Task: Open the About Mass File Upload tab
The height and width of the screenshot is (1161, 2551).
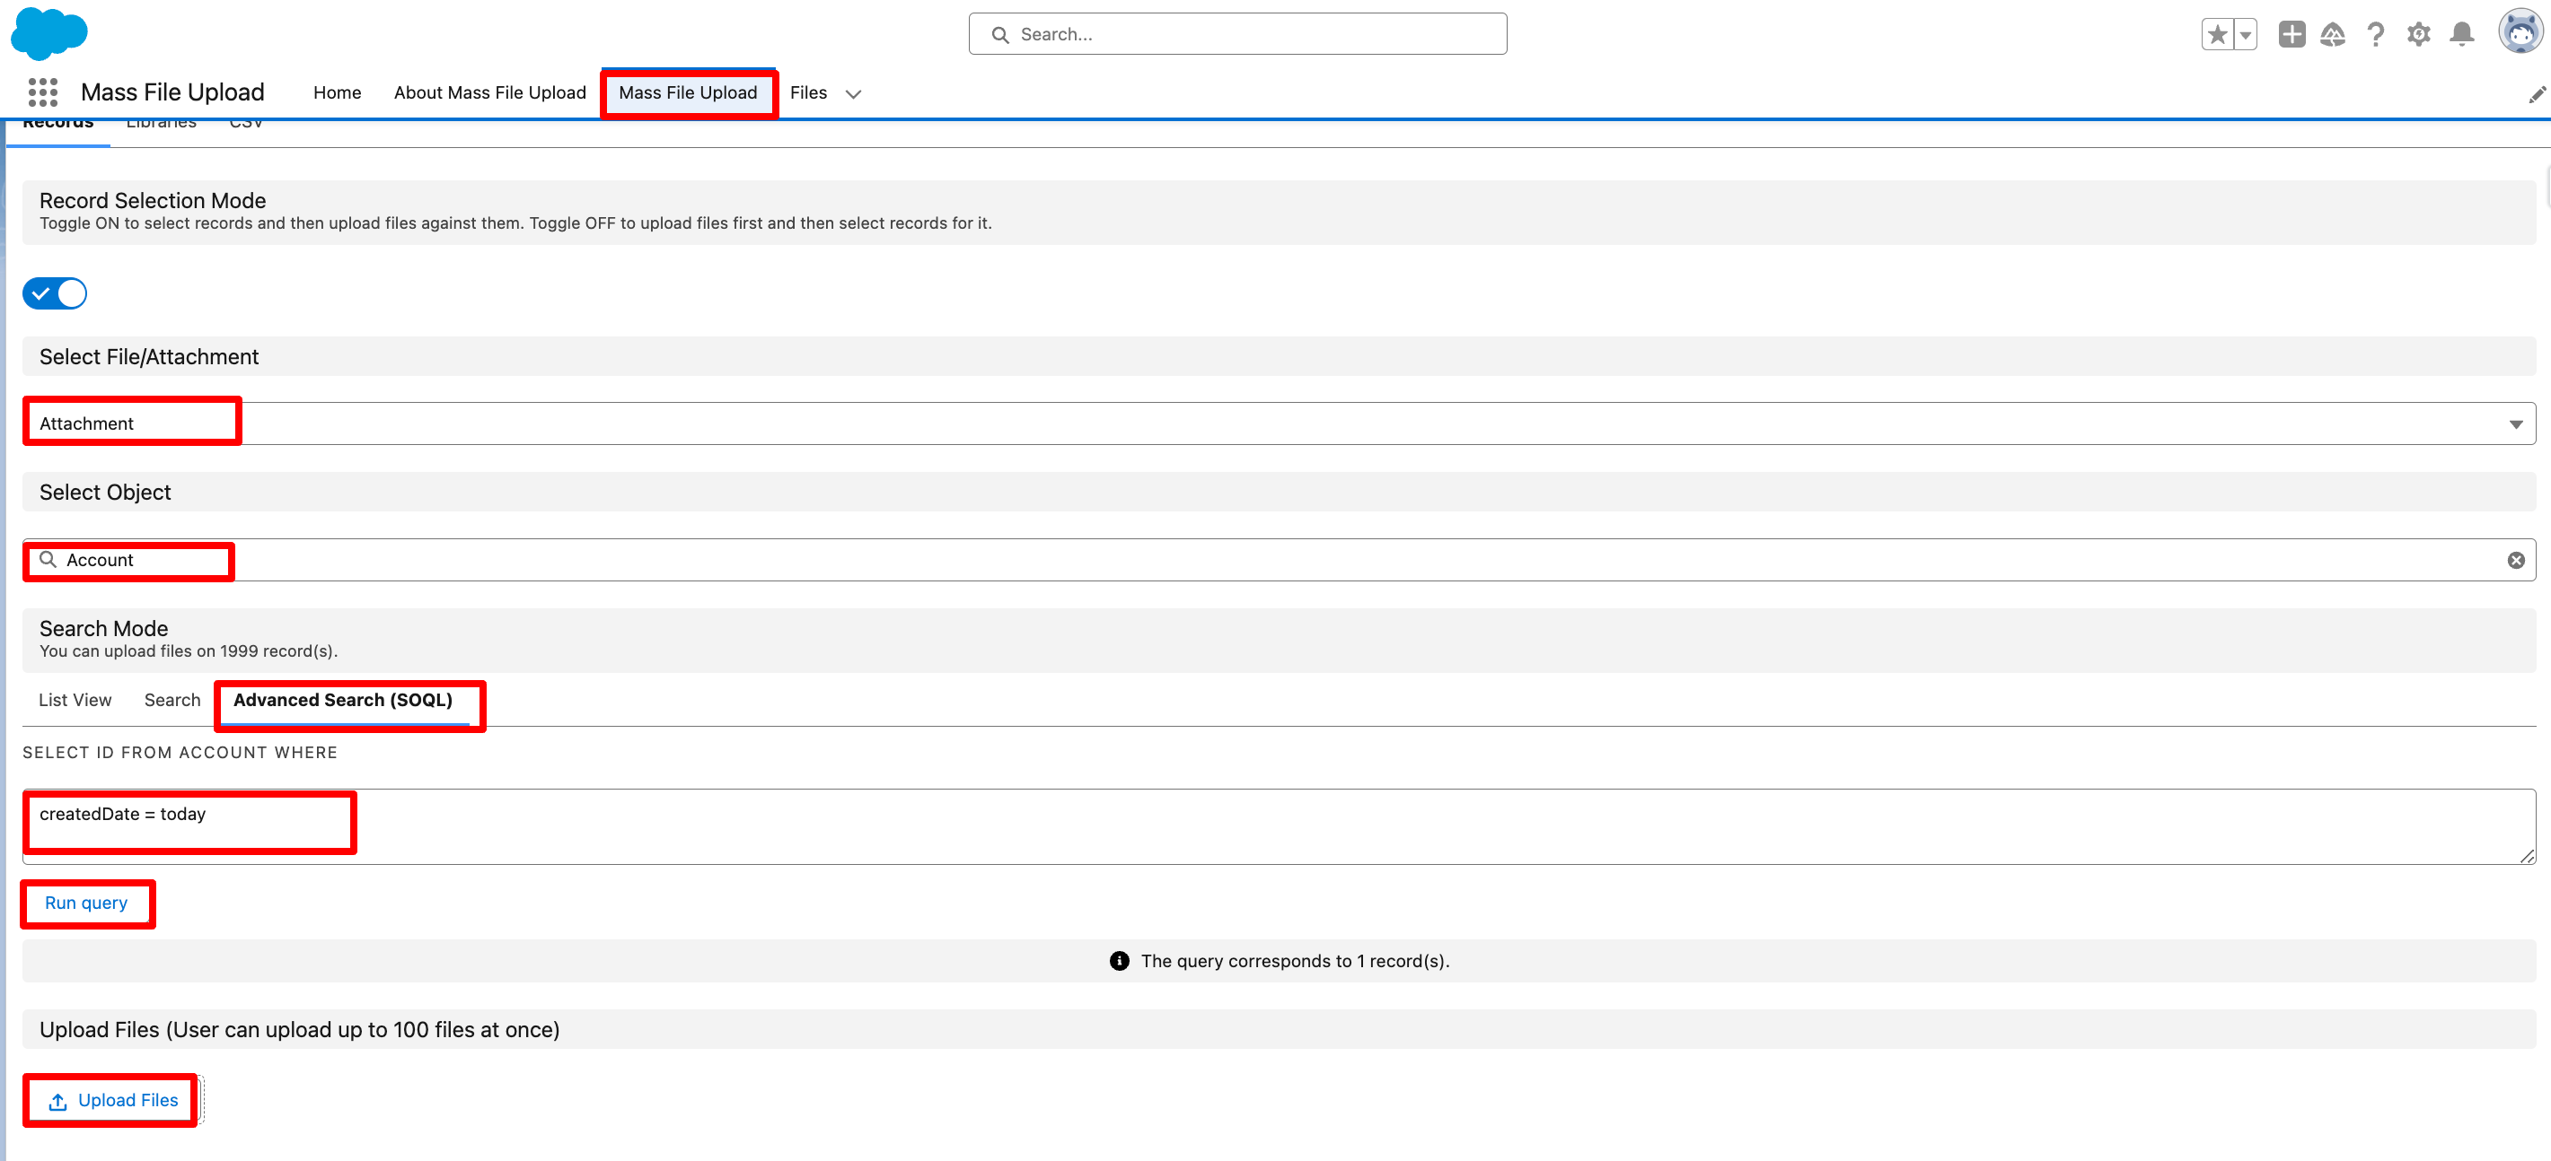Action: point(489,92)
